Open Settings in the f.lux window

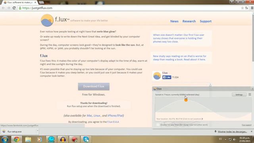point(239,95)
